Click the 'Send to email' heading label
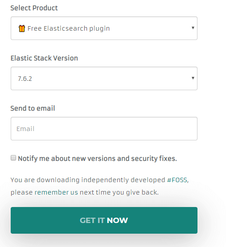 click(33, 108)
